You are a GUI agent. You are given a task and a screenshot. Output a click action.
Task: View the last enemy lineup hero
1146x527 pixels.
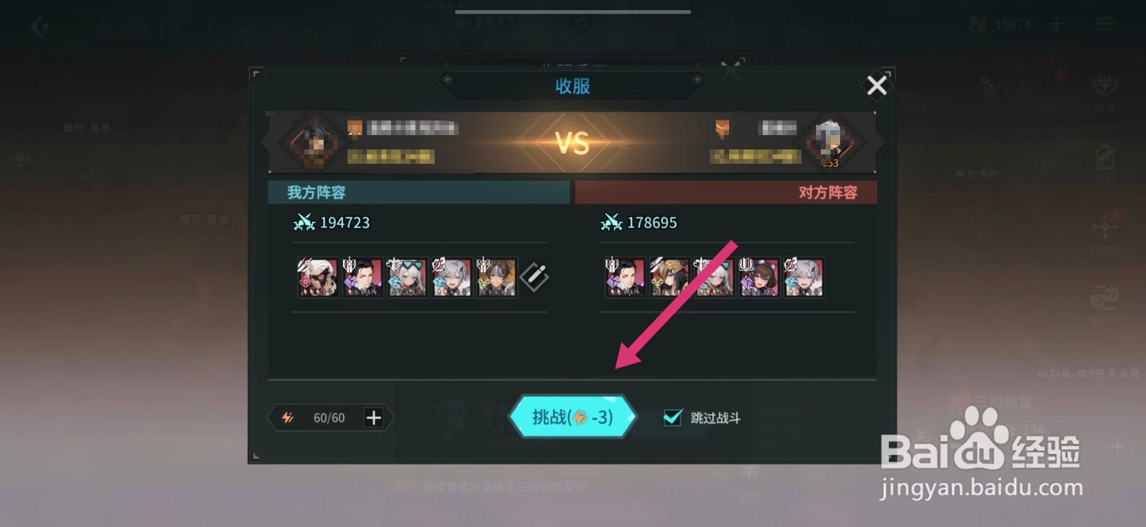803,277
